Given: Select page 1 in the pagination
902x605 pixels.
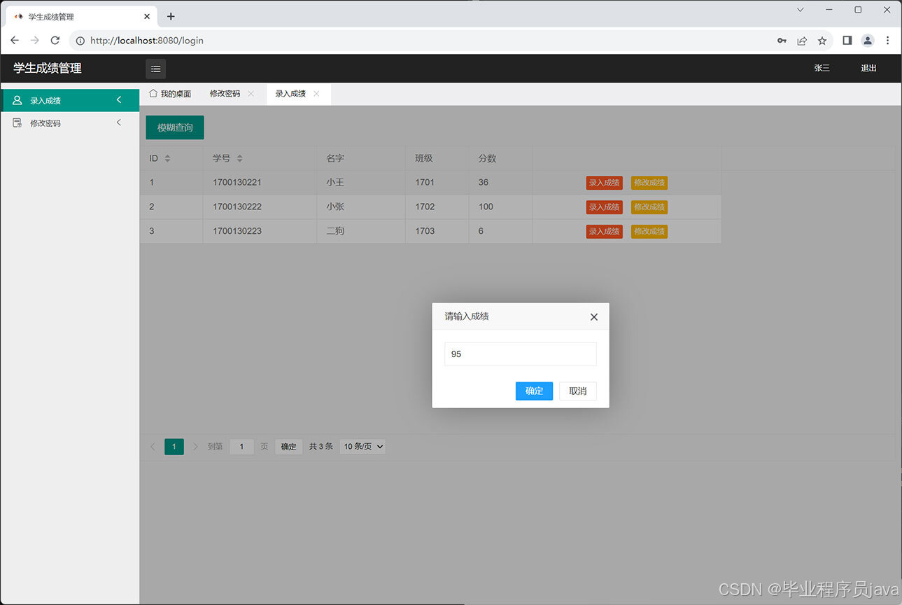Looking at the screenshot, I should tap(174, 447).
